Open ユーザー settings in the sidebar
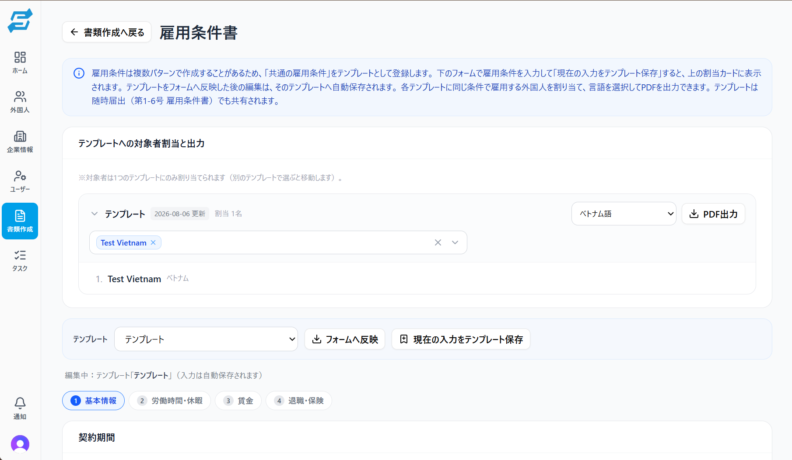This screenshot has height=460, width=792. (20, 181)
